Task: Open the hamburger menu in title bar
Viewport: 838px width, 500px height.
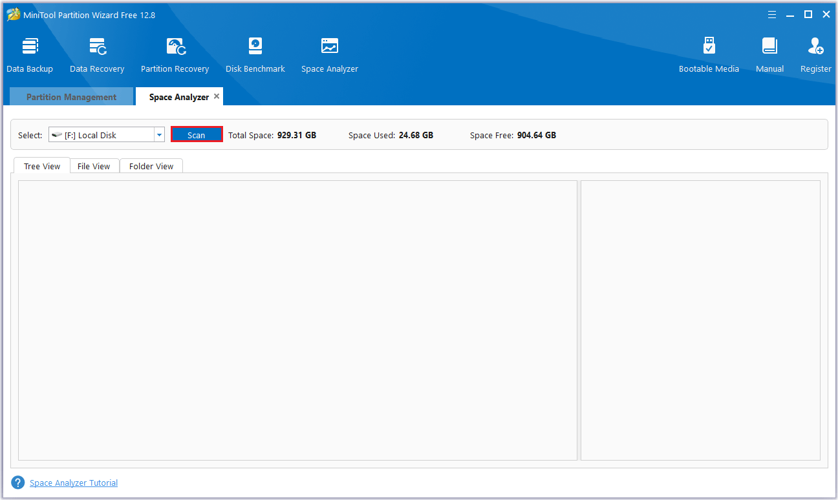Action: point(772,15)
